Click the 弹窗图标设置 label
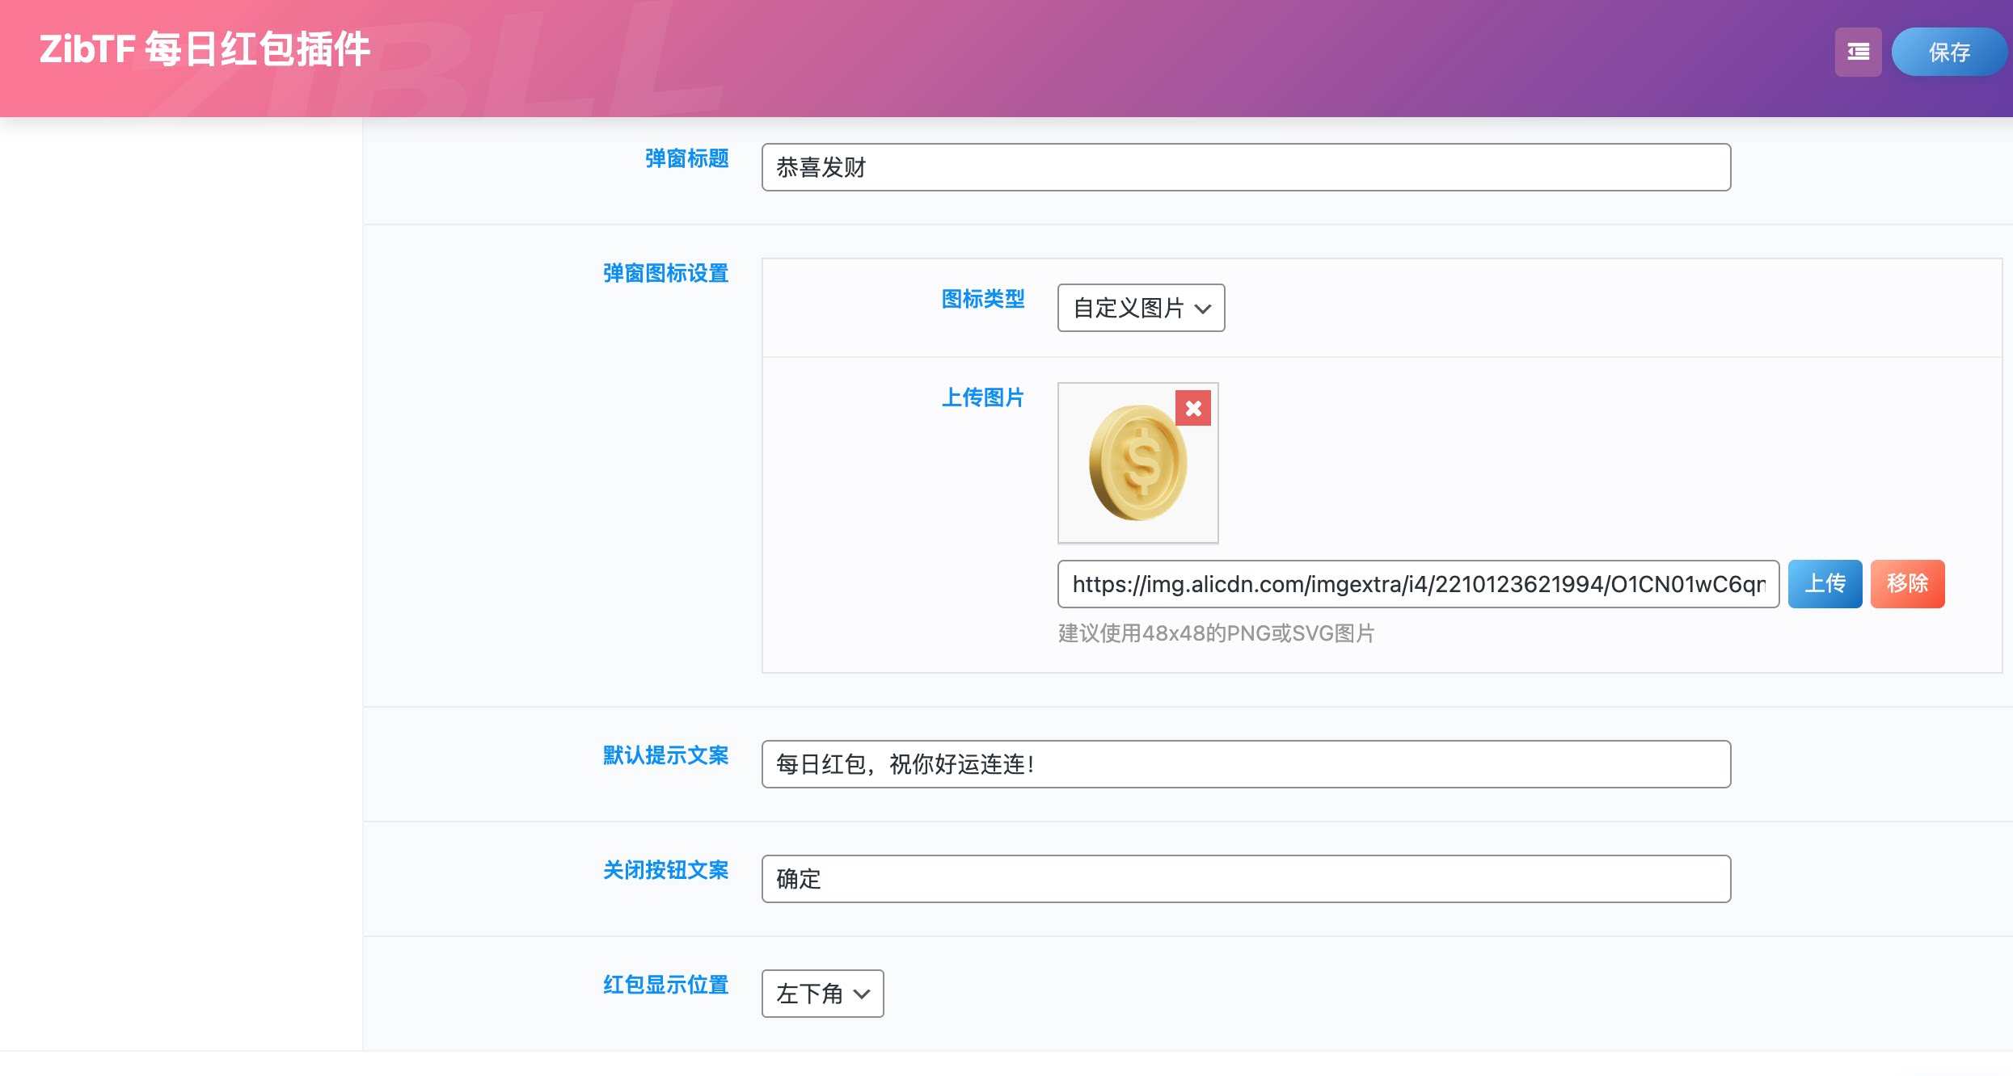Screen dimensions: 2013x1076 665,274
